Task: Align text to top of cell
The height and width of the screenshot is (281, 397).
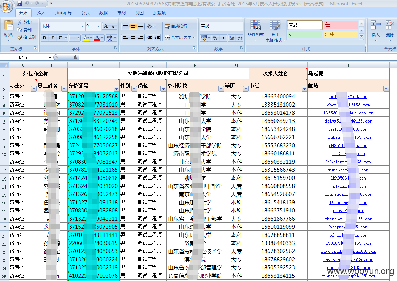Action: pos(125,26)
